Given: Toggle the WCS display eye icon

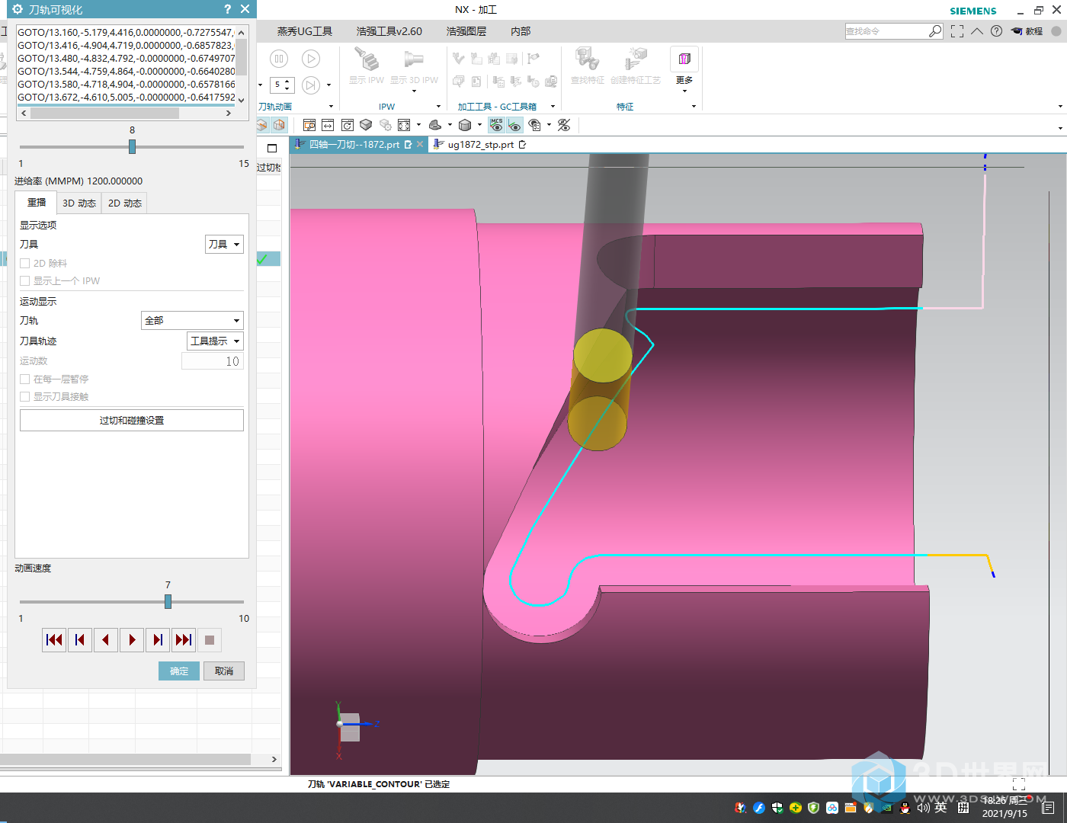Looking at the screenshot, I should pos(514,125).
